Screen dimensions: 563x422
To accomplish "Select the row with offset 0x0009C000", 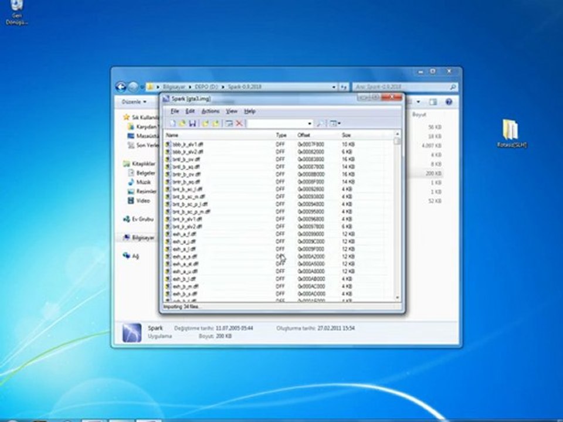I will coord(278,241).
